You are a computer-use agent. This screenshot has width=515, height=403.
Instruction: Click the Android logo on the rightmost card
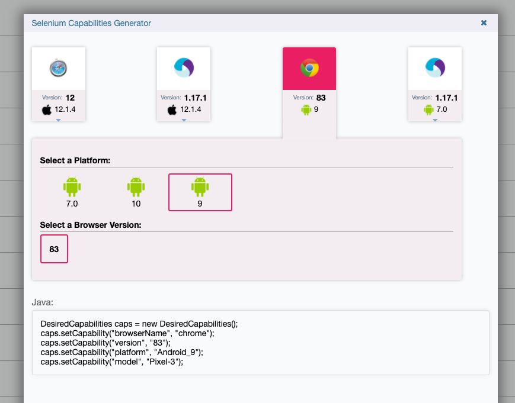tap(428, 109)
